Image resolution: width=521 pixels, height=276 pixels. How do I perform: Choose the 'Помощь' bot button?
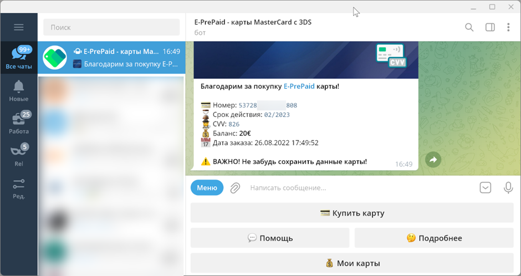[270, 238]
